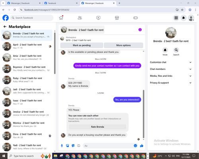Record a voice clip with microphone icon
The width and height of the screenshot is (199, 159).
point(62,146)
